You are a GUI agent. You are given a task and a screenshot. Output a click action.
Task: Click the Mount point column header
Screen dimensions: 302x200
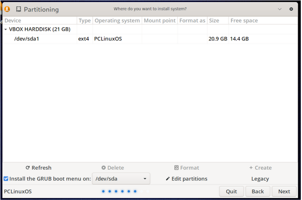[x=160, y=20]
